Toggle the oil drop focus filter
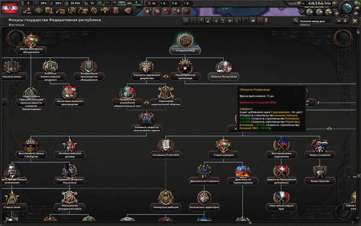This screenshot has width=361, height=226. [238, 21]
